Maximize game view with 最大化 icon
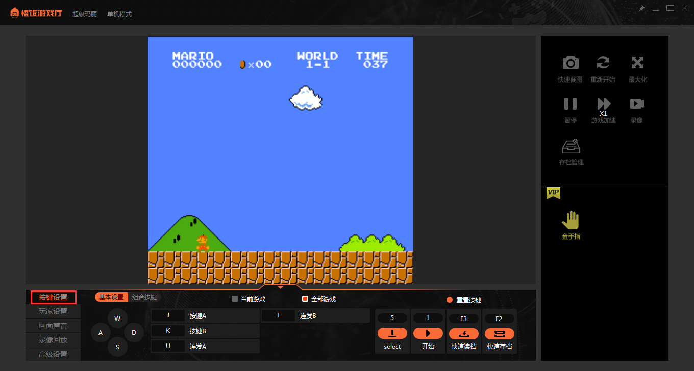The width and height of the screenshot is (694, 371). coord(637,63)
